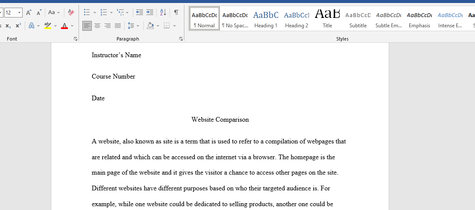Viewport: 475px width, 210px height.
Task: Toggle show paragraph marks
Action: tap(176, 12)
